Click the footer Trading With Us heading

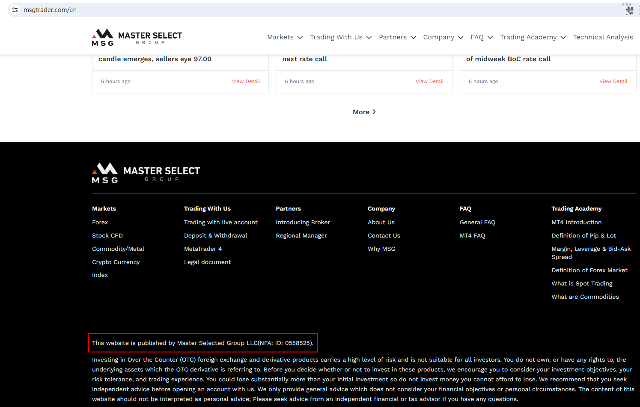tap(207, 209)
